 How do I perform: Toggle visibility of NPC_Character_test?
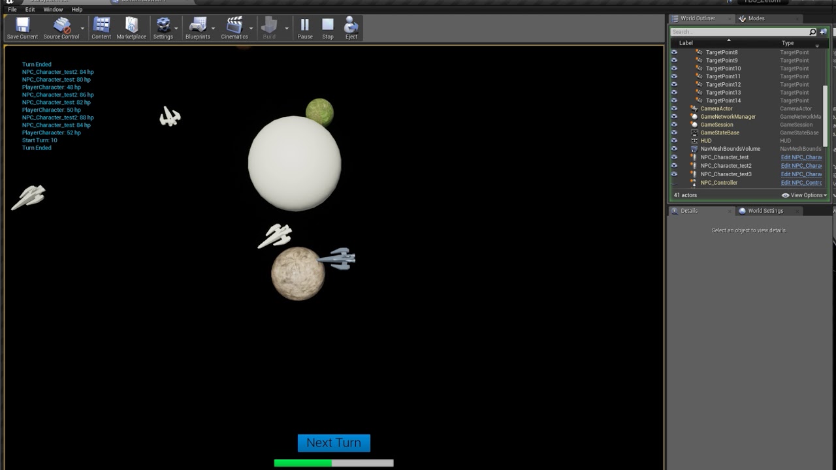coord(674,157)
